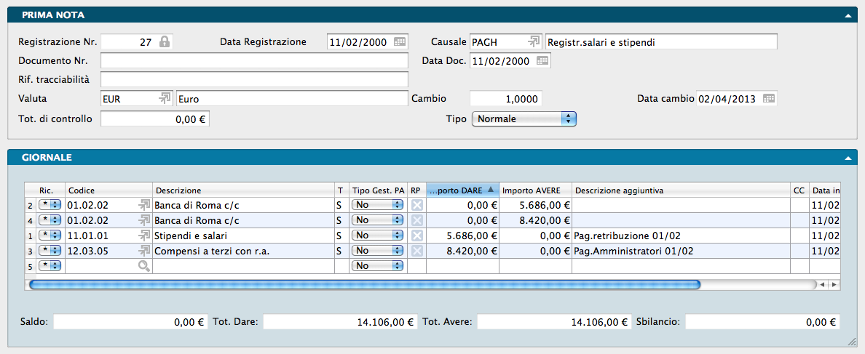The image size is (865, 354).
Task: Click the lock icon beside Registrazione Nr.
Action: 165,42
